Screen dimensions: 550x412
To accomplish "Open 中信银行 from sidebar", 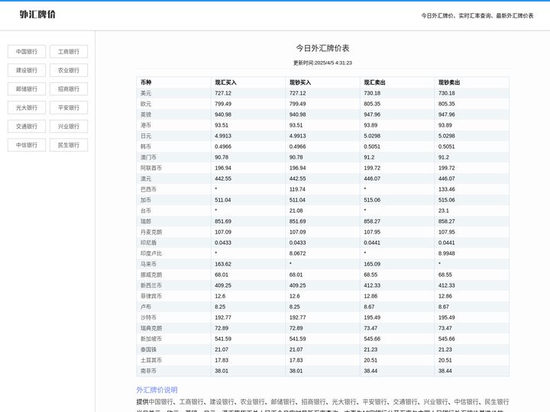I will (27, 145).
